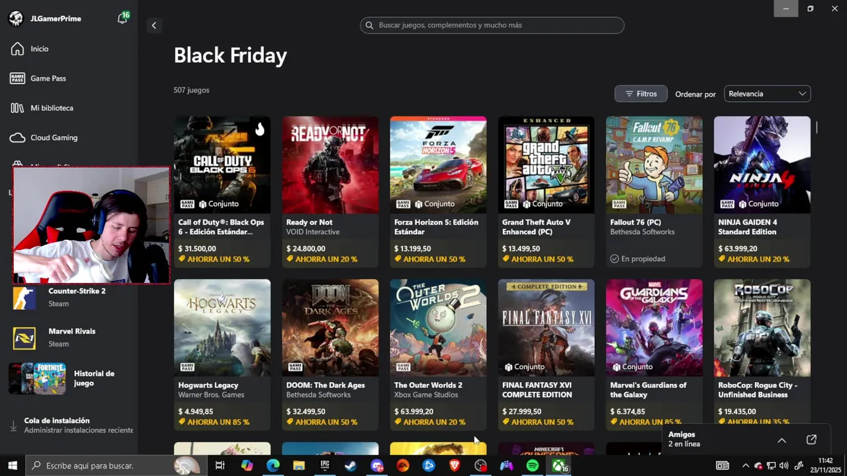Open the notifications bell
This screenshot has width=847, height=476.
pos(122,19)
